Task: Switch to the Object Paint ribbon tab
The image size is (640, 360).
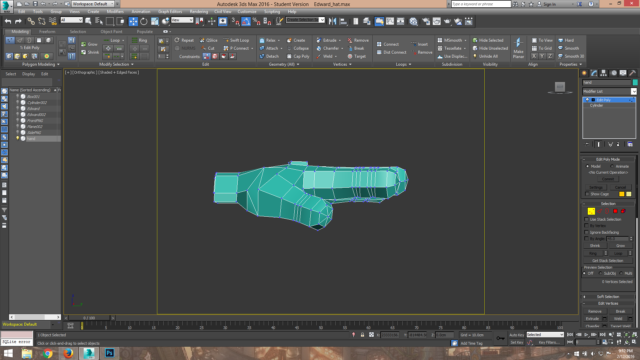Action: 111,32
